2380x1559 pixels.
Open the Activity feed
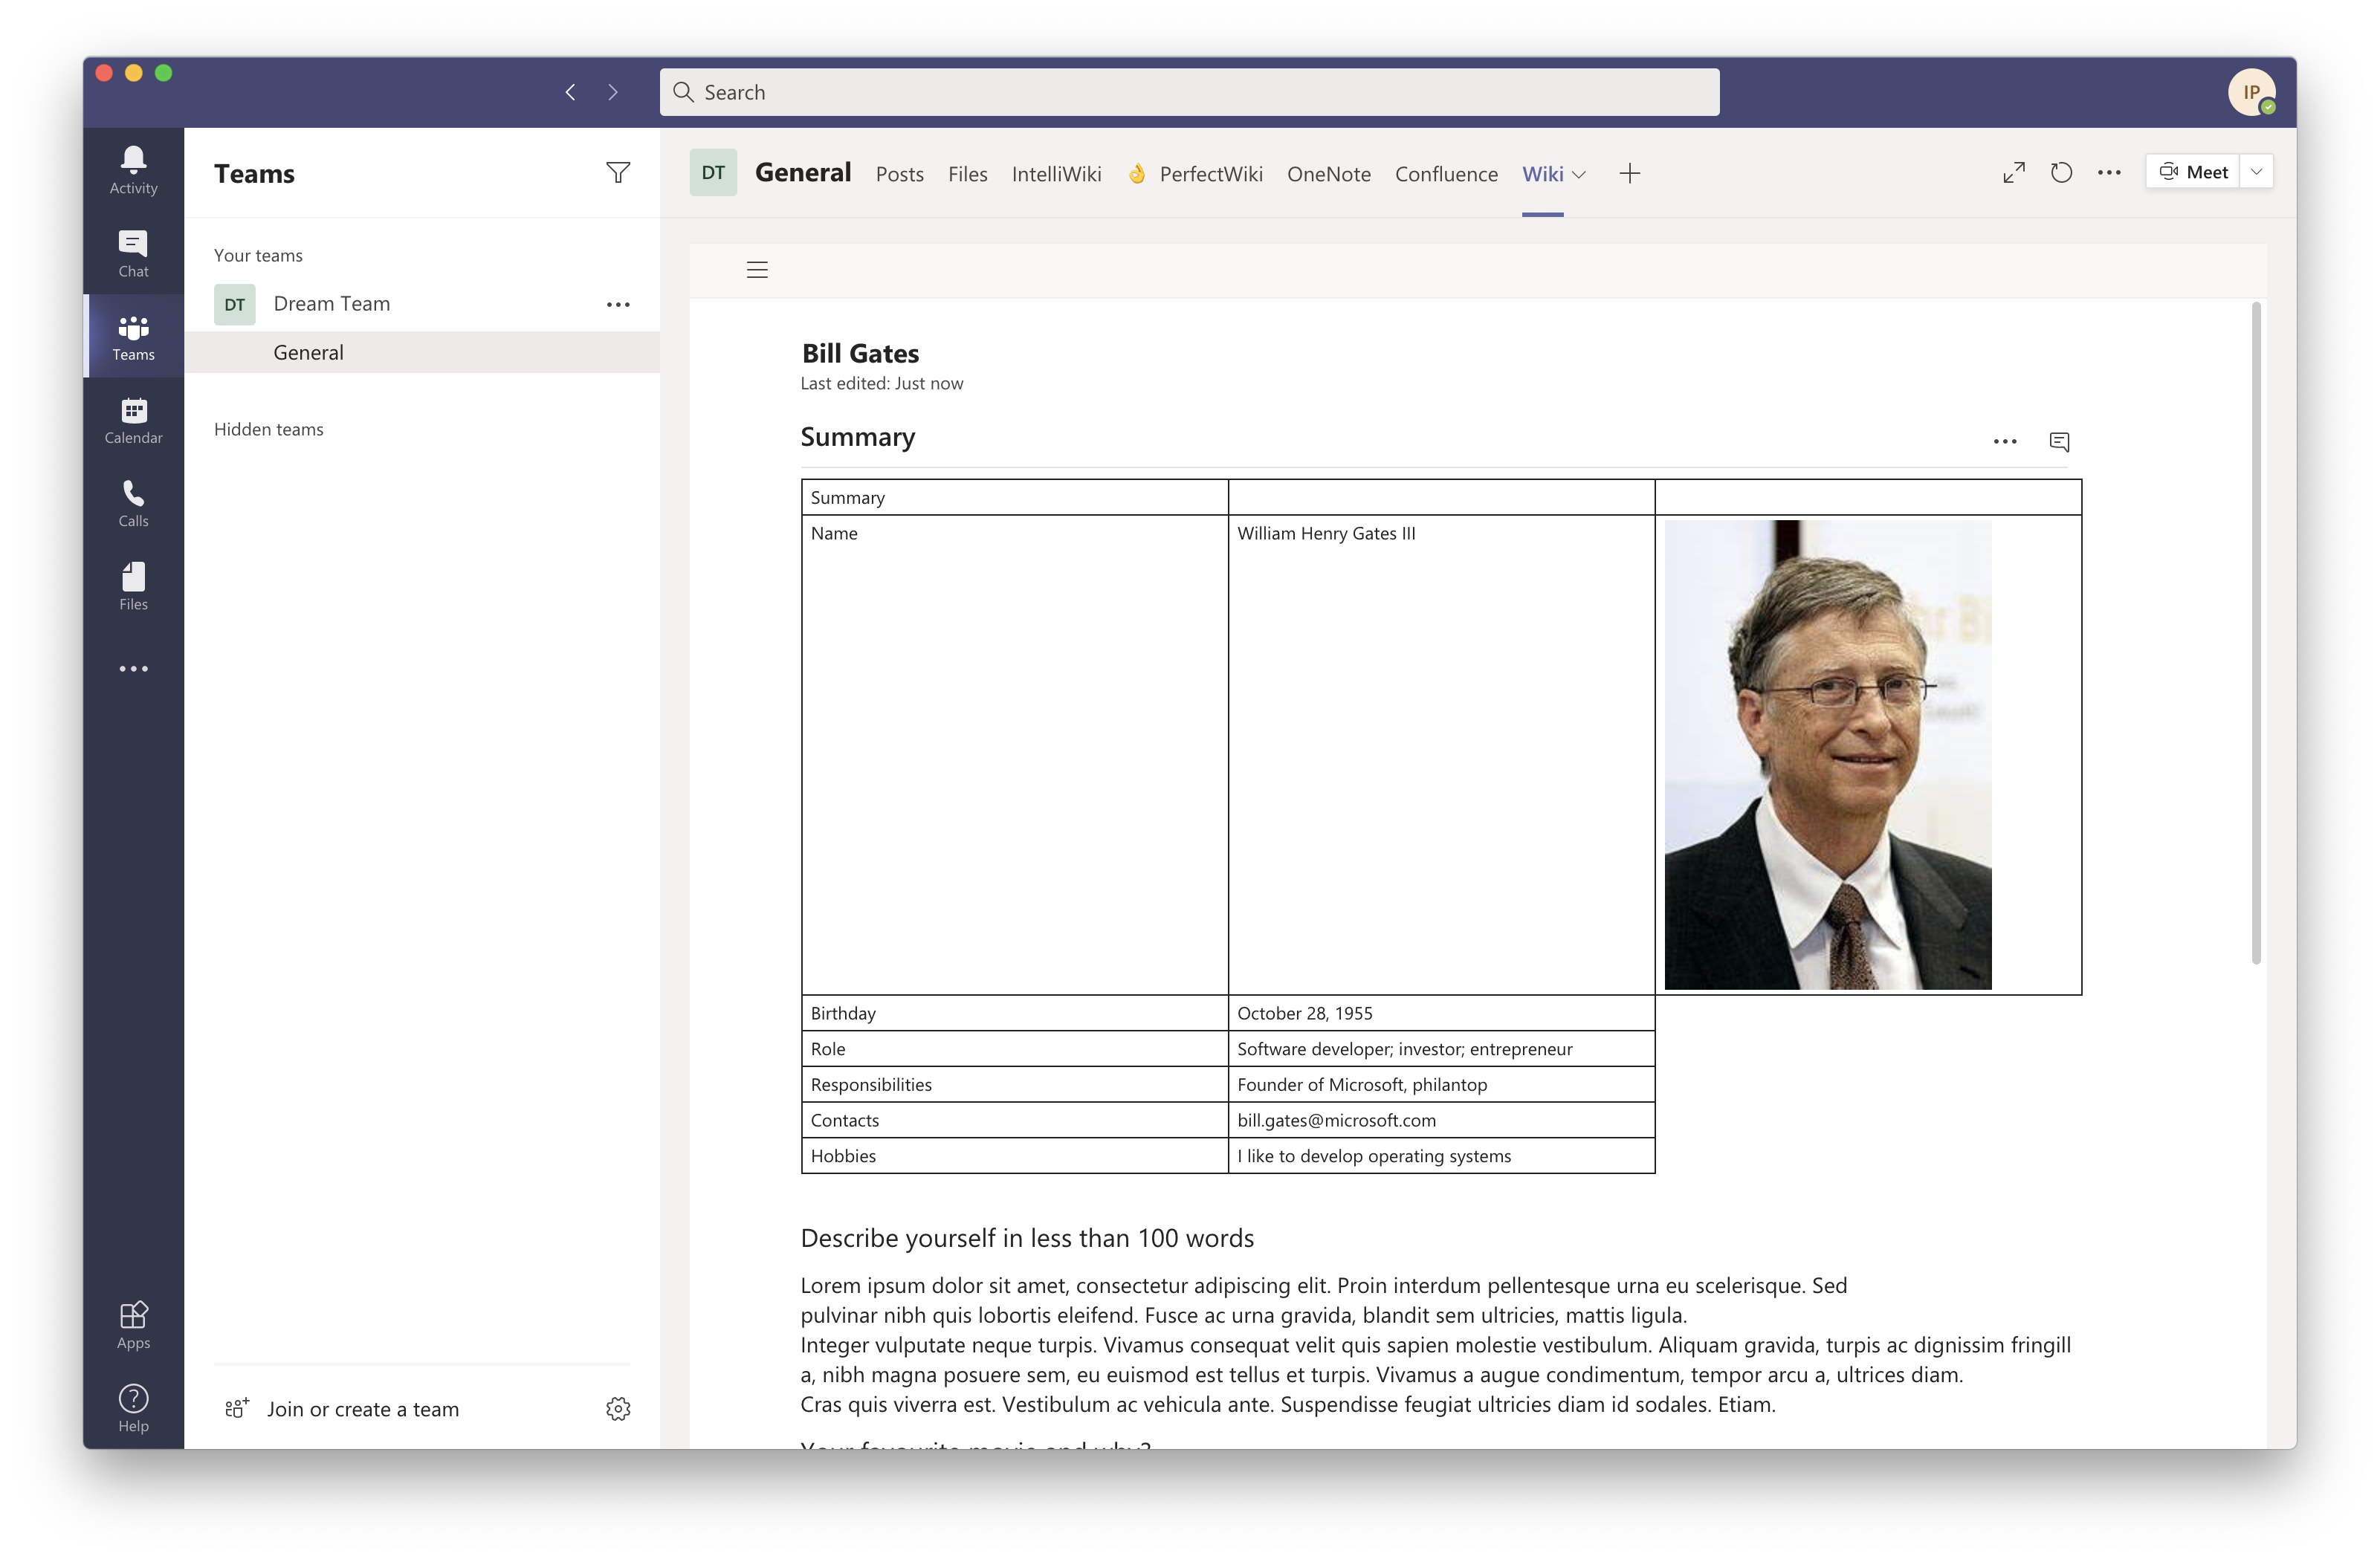133,169
